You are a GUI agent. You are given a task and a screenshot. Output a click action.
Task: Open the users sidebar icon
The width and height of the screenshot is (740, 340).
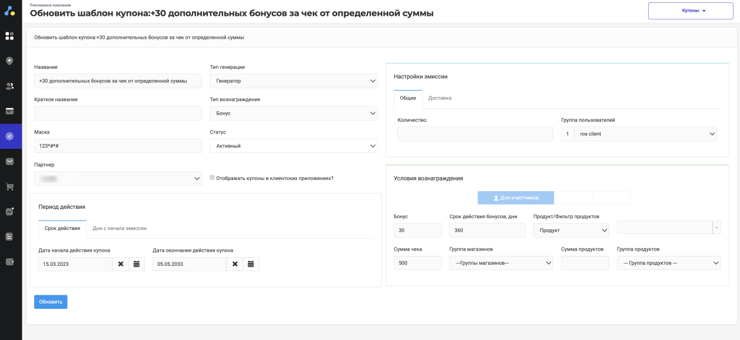[9, 86]
